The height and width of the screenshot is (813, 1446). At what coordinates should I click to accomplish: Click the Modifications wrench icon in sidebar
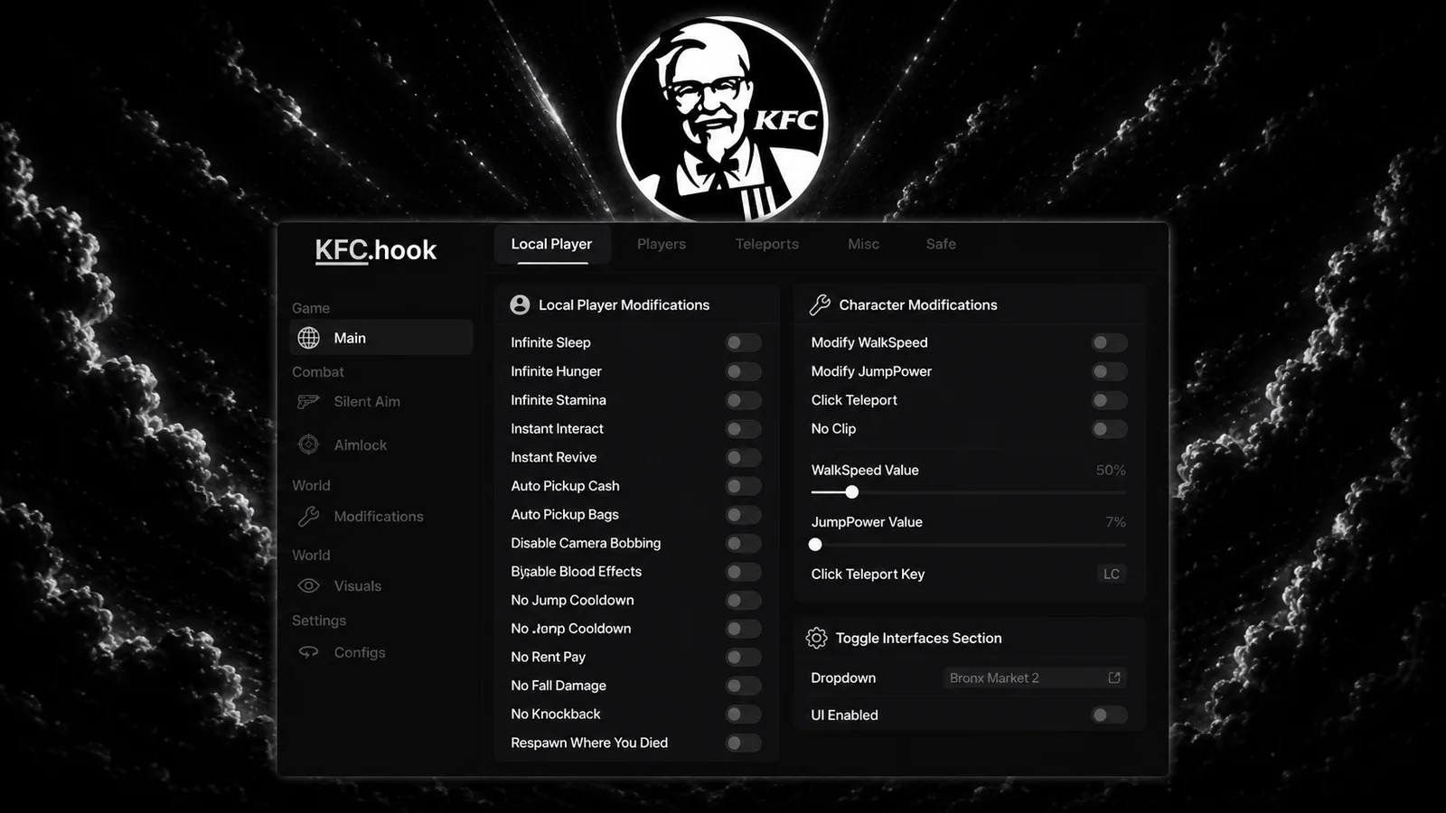[308, 516]
